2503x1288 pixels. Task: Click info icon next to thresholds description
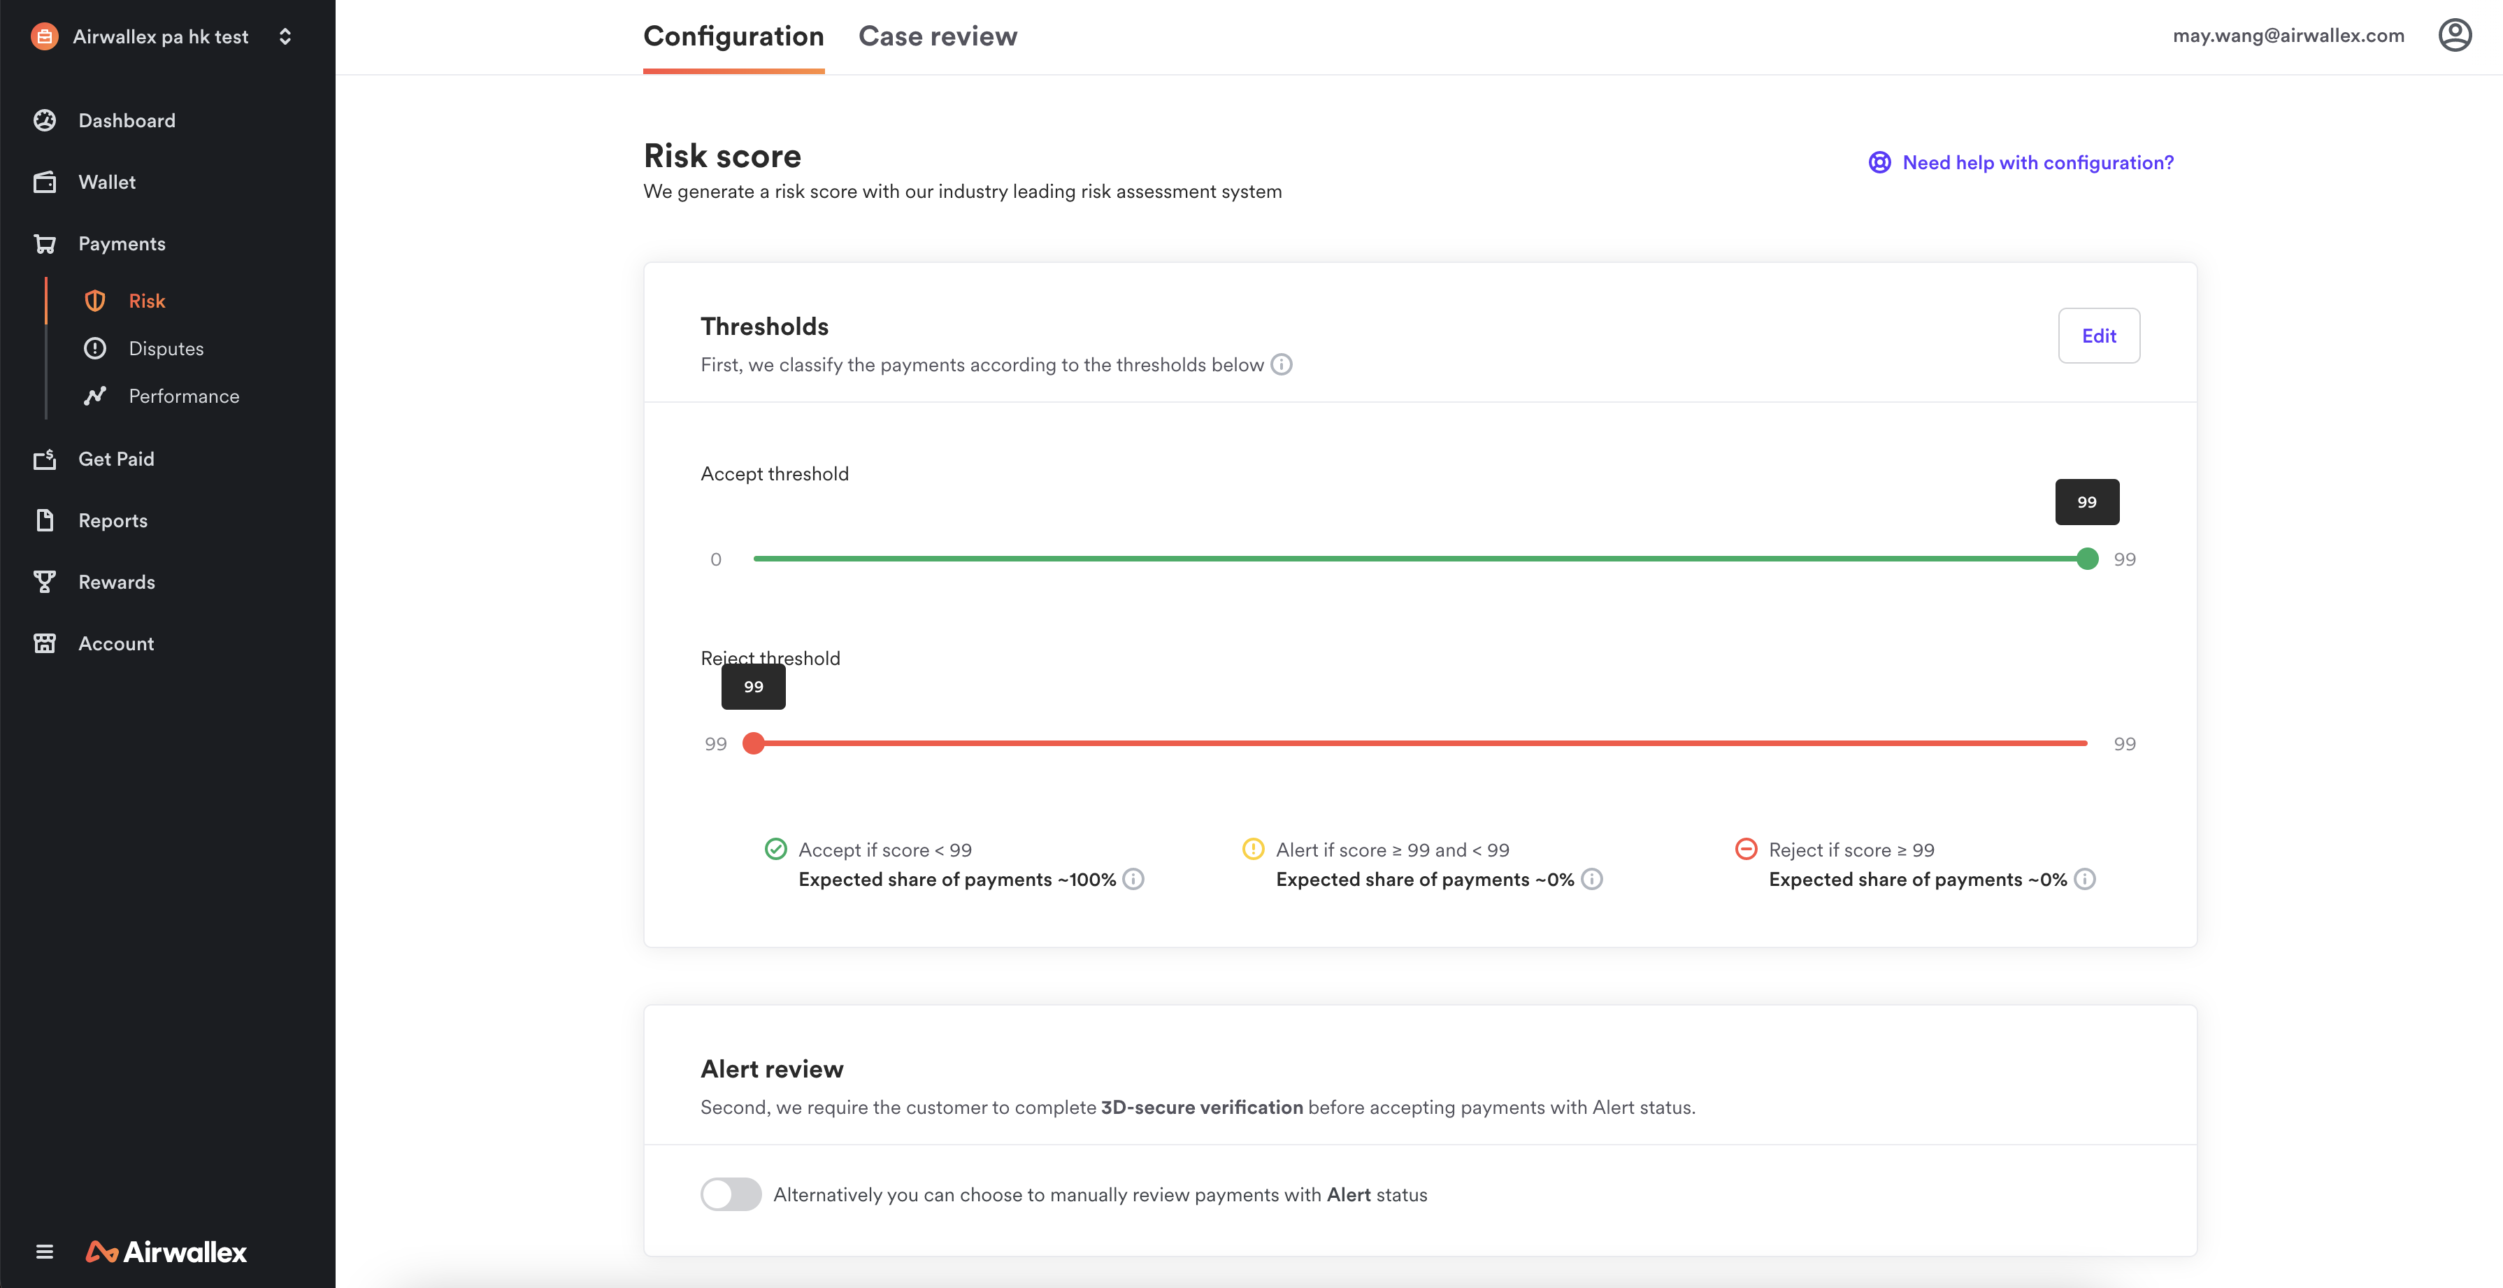[1282, 364]
